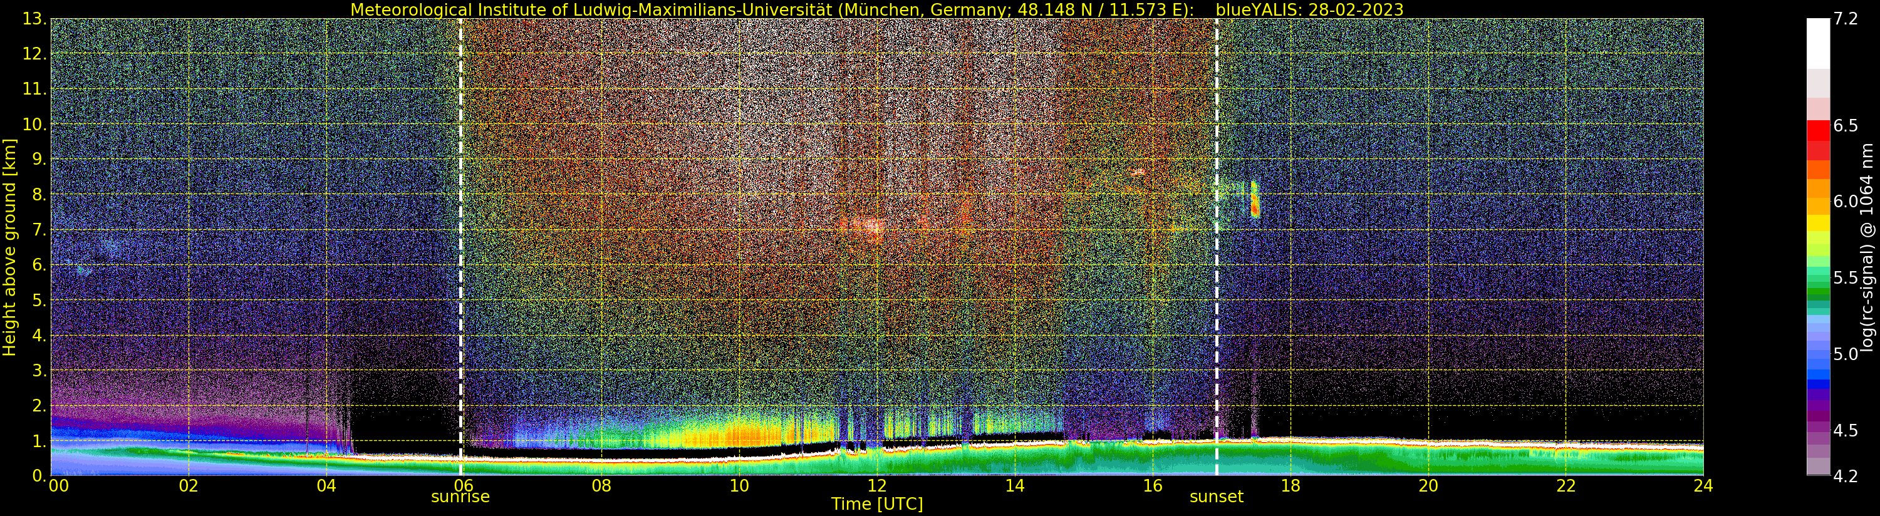1880x516 pixels.
Task: Click colorbar value label '6.0'
Action: point(1846,202)
